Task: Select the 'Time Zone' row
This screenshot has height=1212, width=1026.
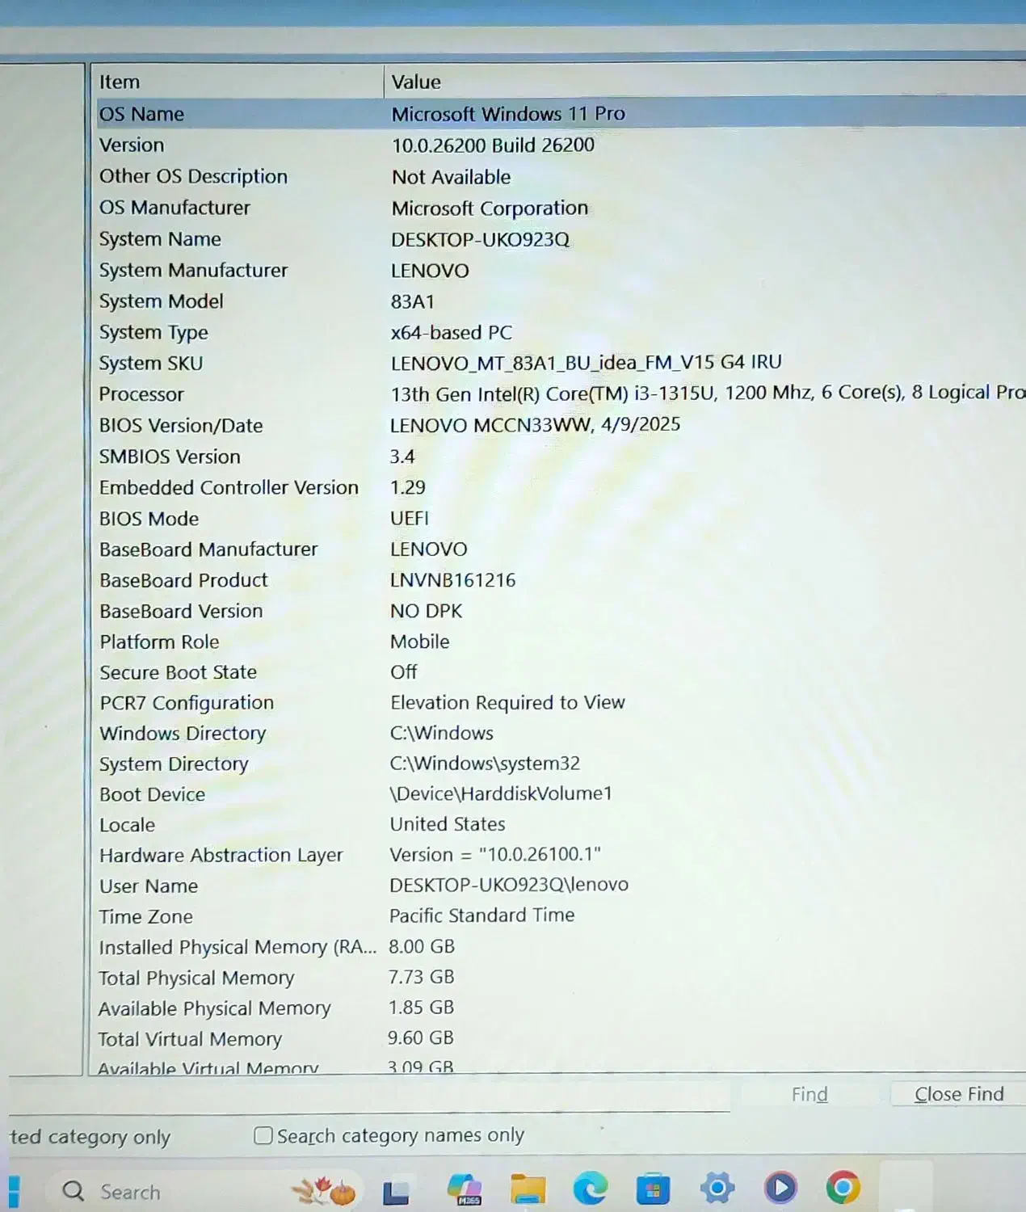Action: click(561, 916)
